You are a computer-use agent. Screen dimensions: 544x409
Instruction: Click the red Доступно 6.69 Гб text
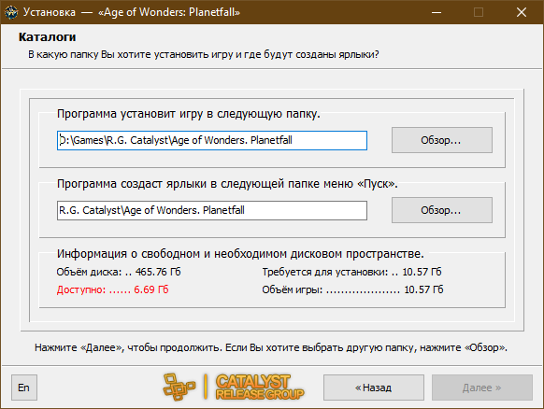(113, 289)
